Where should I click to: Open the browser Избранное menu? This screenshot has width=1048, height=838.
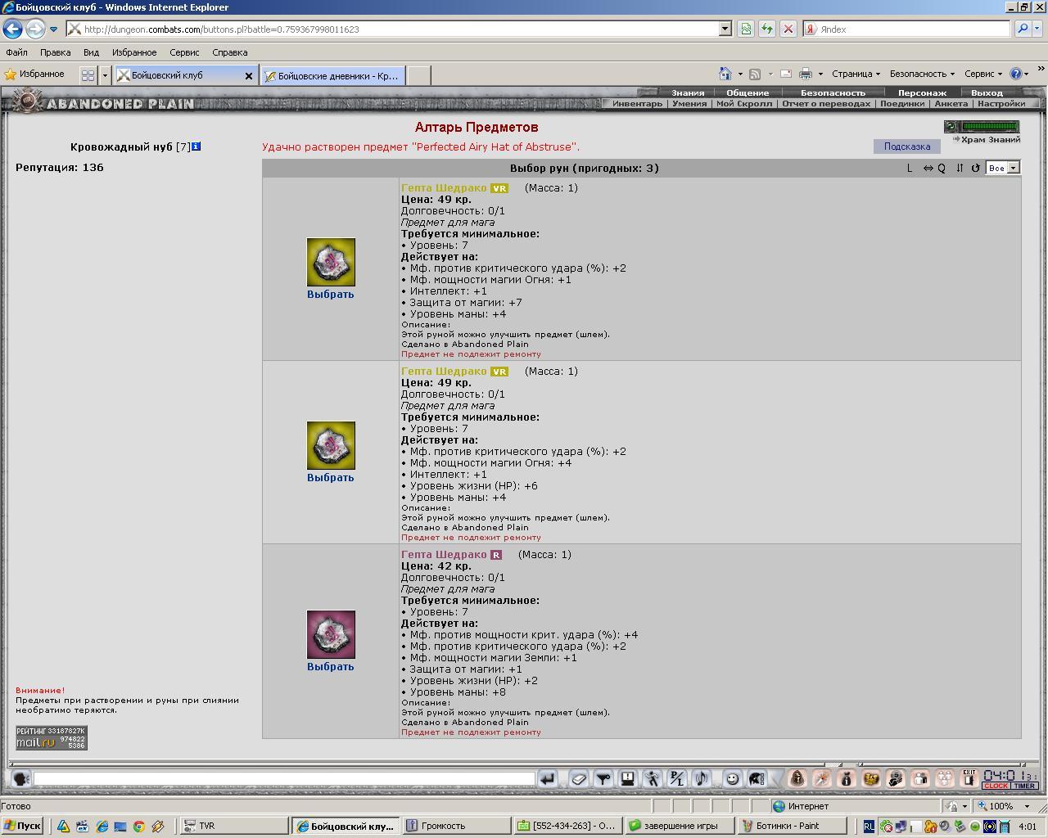coord(134,52)
